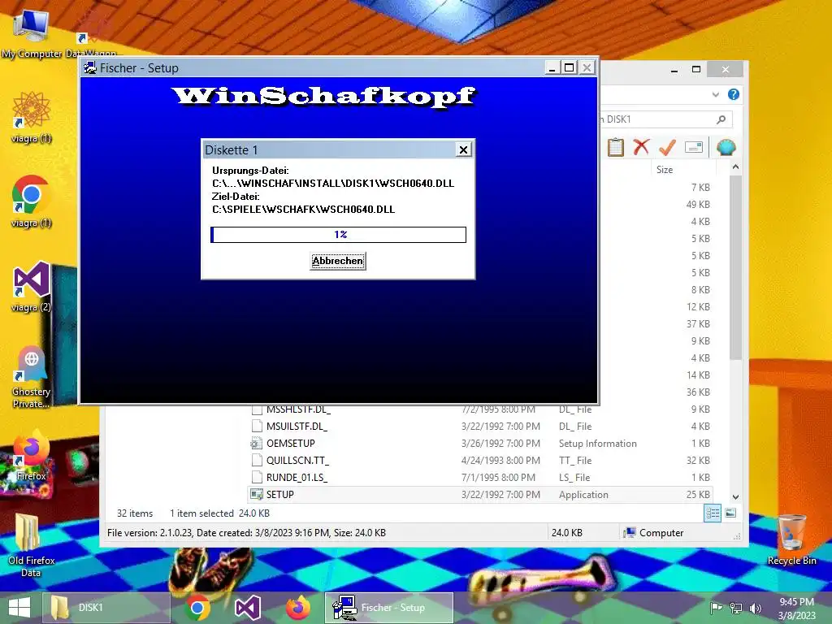
Task: Click the clipboard paste icon in Explorer toolbar
Action: pyautogui.click(x=616, y=147)
